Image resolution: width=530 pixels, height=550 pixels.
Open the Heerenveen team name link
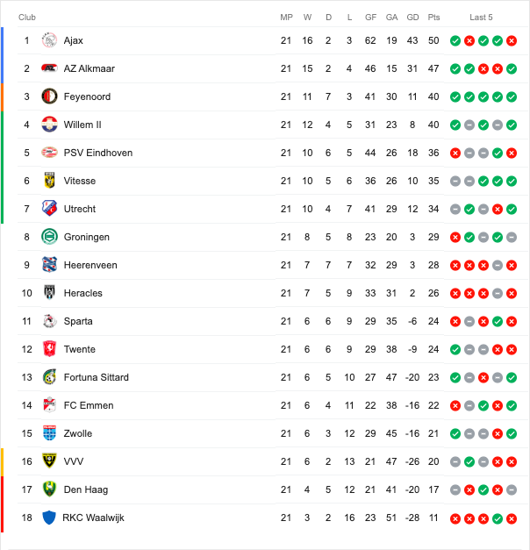pyautogui.click(x=90, y=265)
